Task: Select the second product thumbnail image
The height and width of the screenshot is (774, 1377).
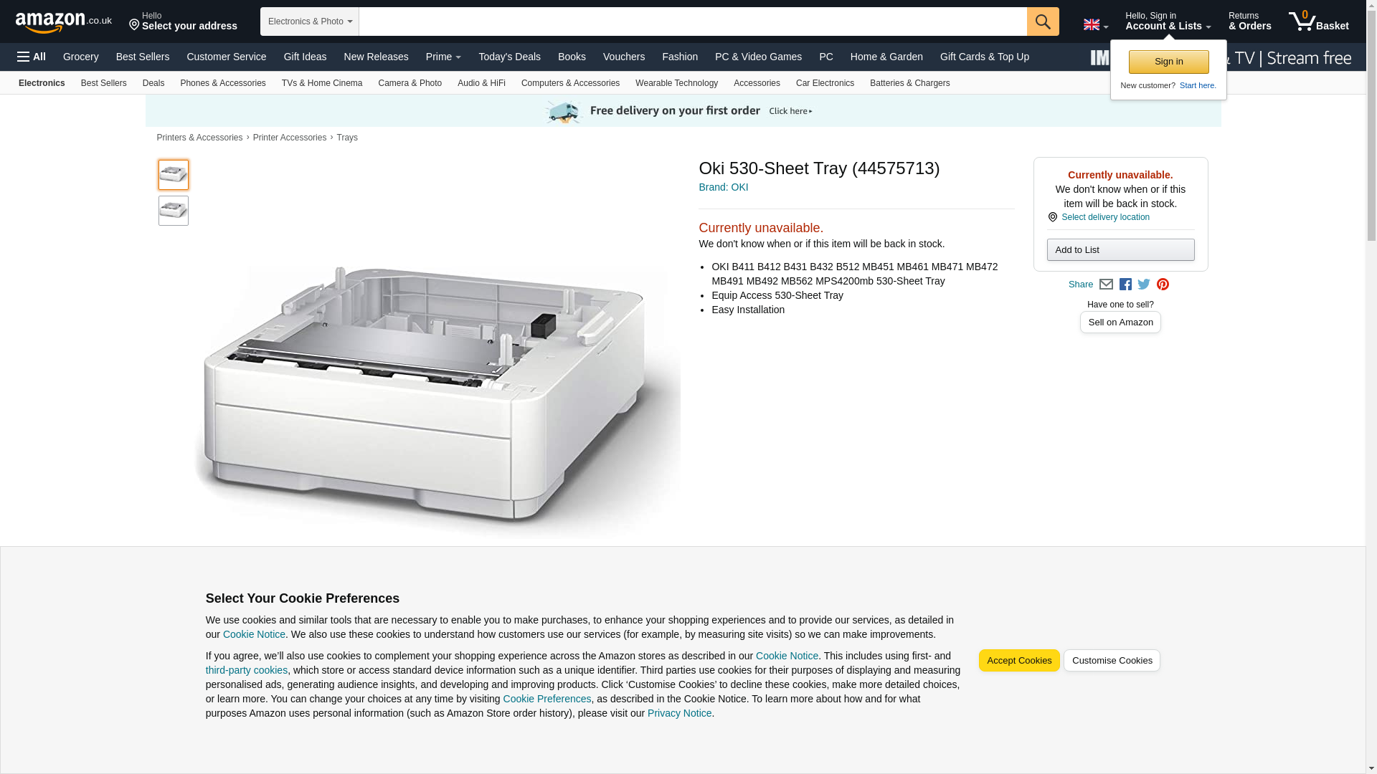Action: click(174, 211)
